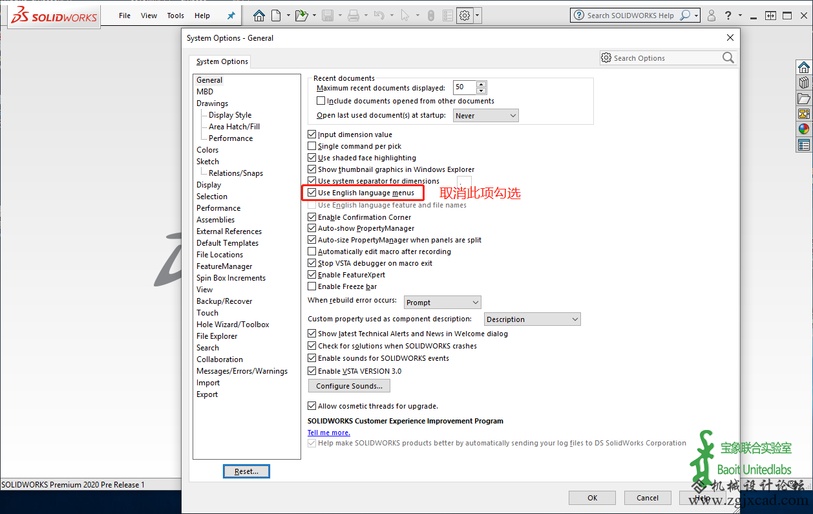
Task: Select Colors in options tree
Action: point(207,150)
